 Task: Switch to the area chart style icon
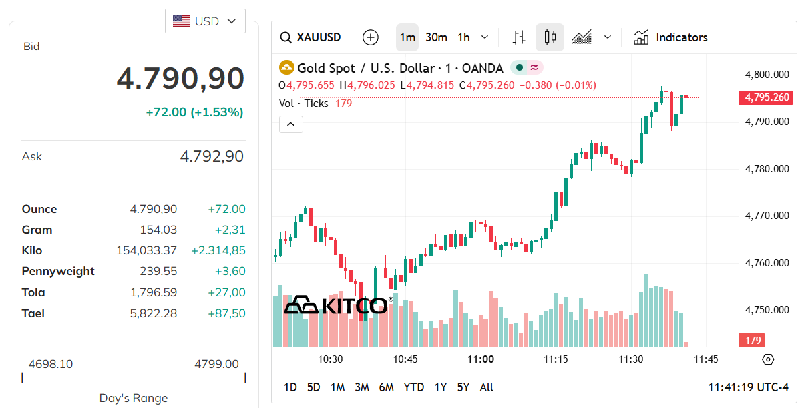581,37
